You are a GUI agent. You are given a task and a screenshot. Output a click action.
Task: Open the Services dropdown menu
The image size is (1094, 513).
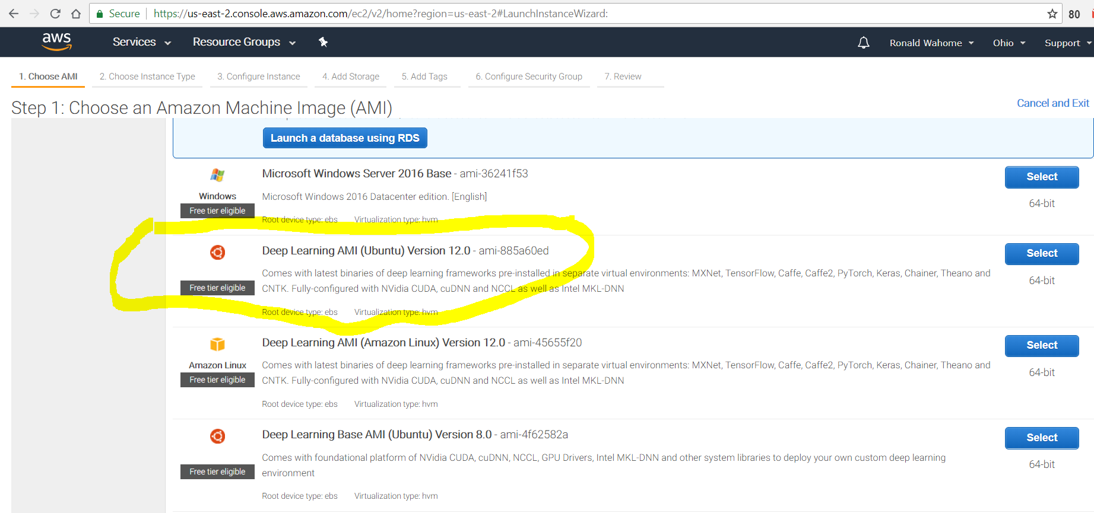tap(142, 42)
